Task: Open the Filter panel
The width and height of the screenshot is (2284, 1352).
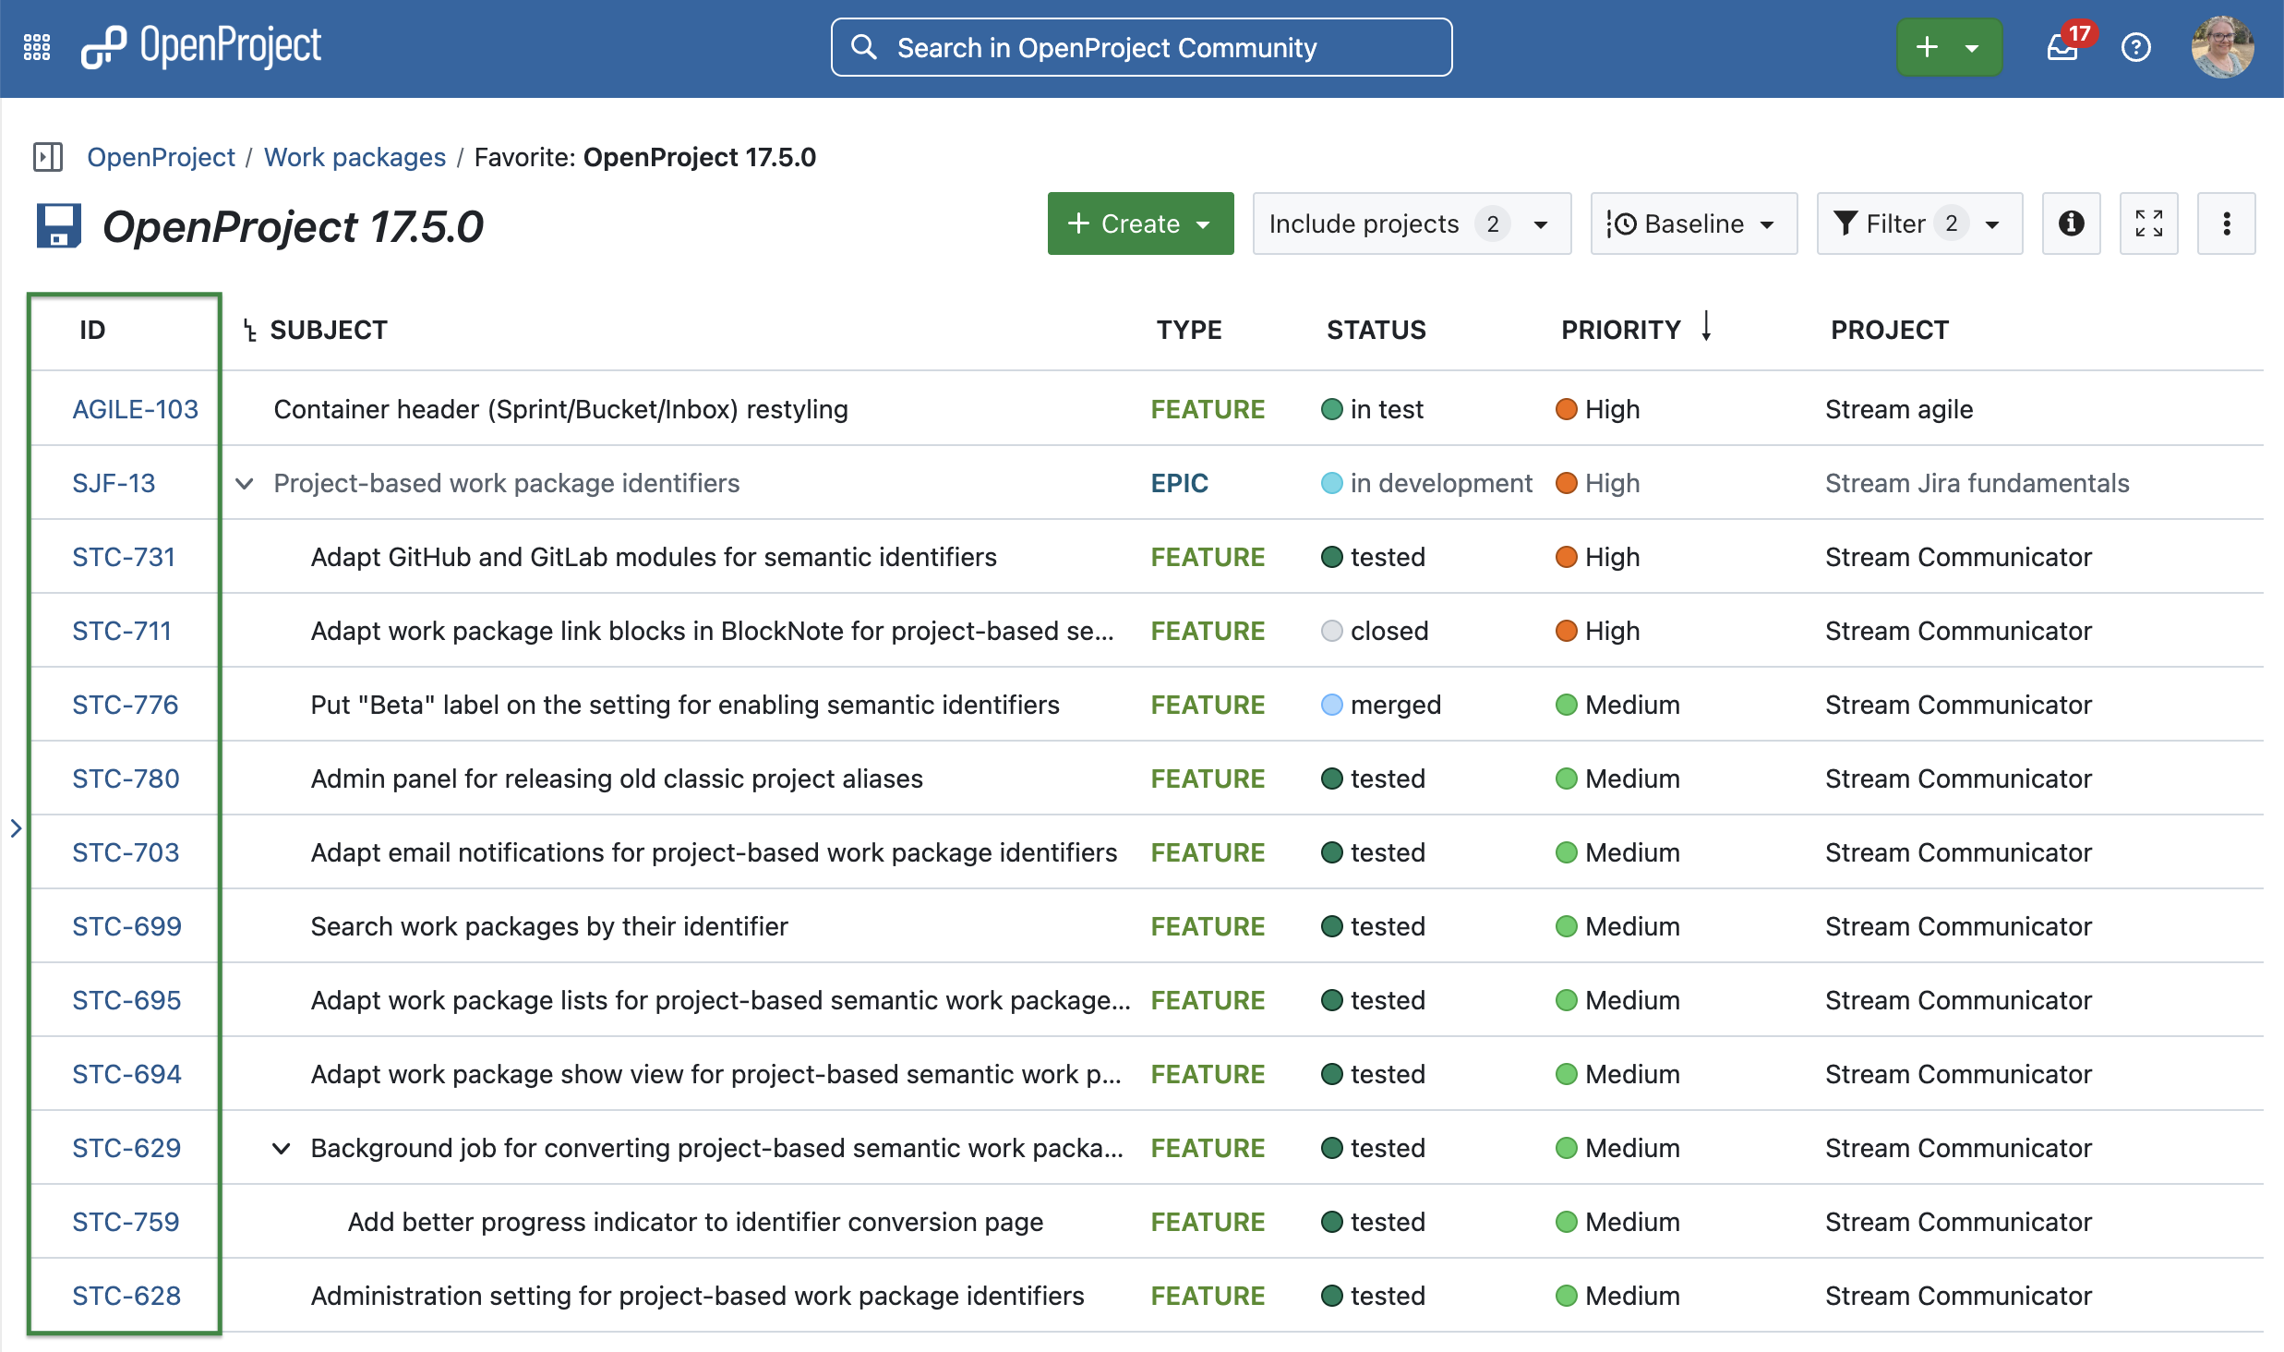Action: (x=1919, y=223)
